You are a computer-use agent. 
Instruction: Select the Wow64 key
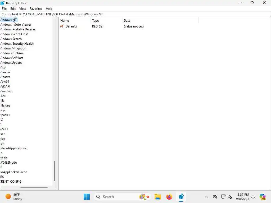(4, 82)
